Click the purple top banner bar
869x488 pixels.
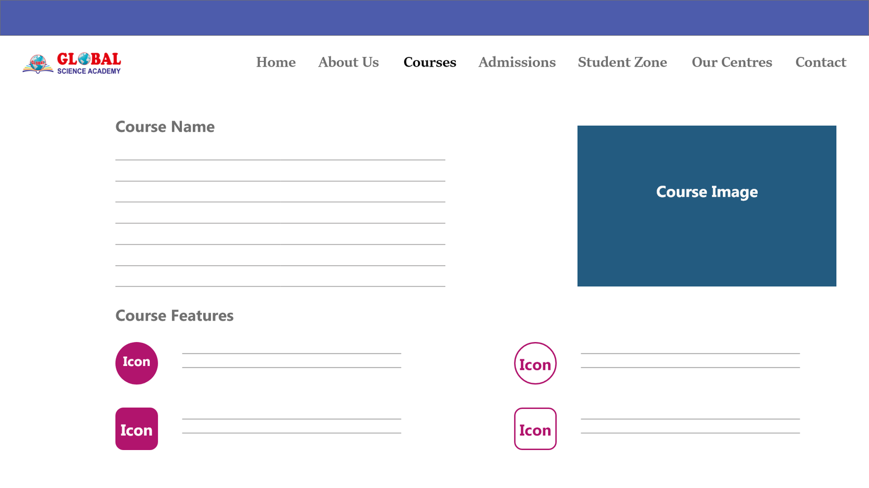point(434,18)
